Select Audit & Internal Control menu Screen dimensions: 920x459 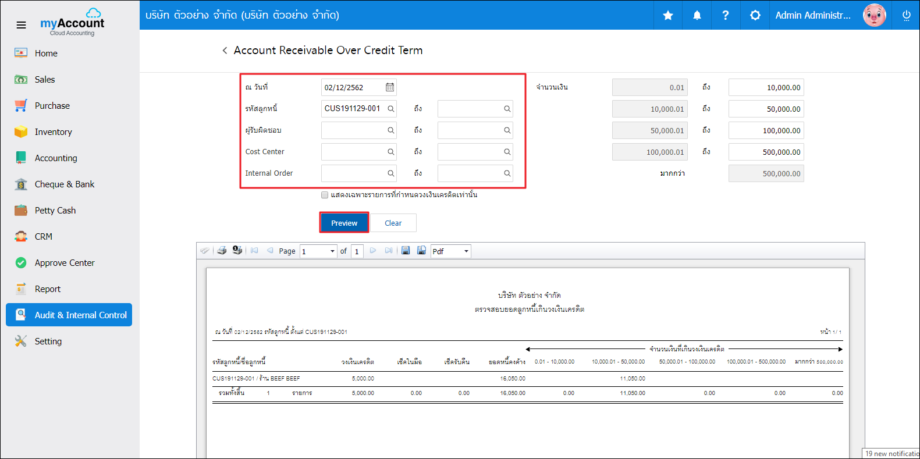click(69, 315)
